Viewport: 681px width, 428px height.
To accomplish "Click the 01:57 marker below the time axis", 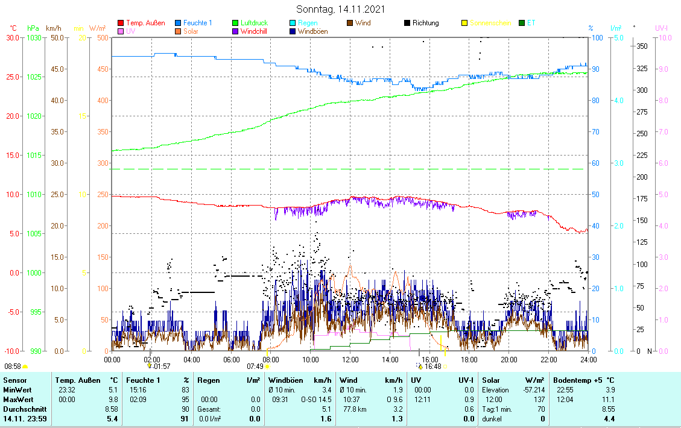I will 162,366.
